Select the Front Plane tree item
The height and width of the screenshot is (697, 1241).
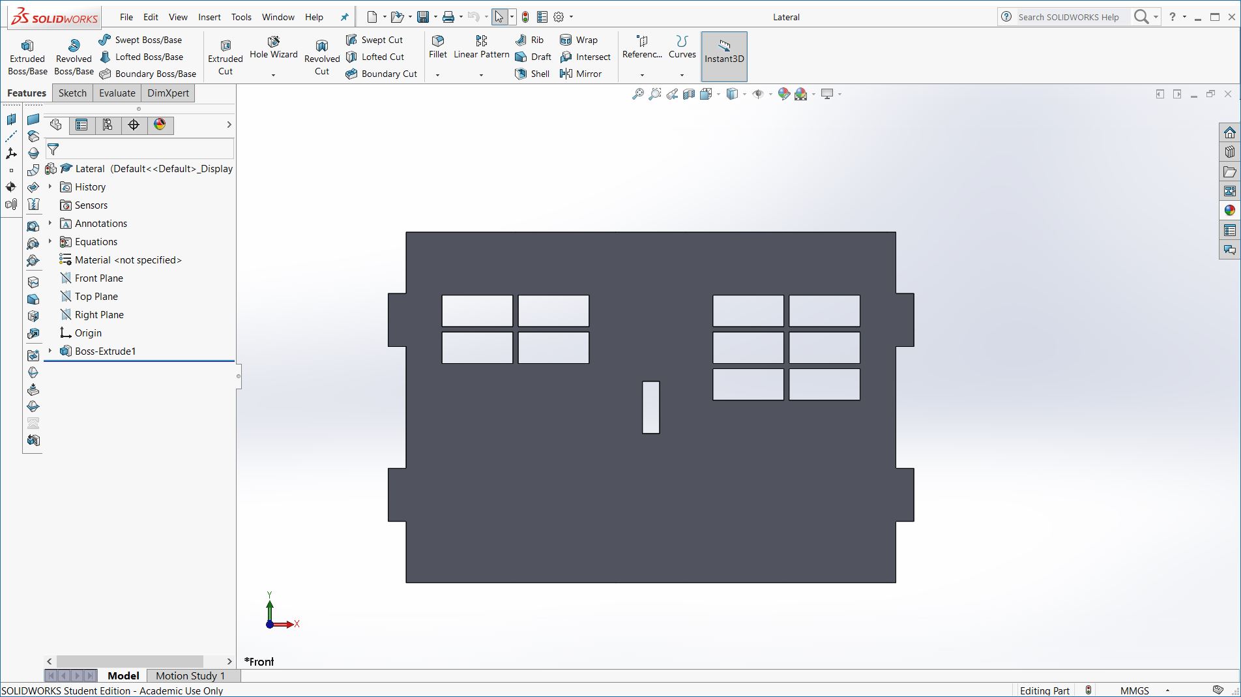click(x=91, y=278)
